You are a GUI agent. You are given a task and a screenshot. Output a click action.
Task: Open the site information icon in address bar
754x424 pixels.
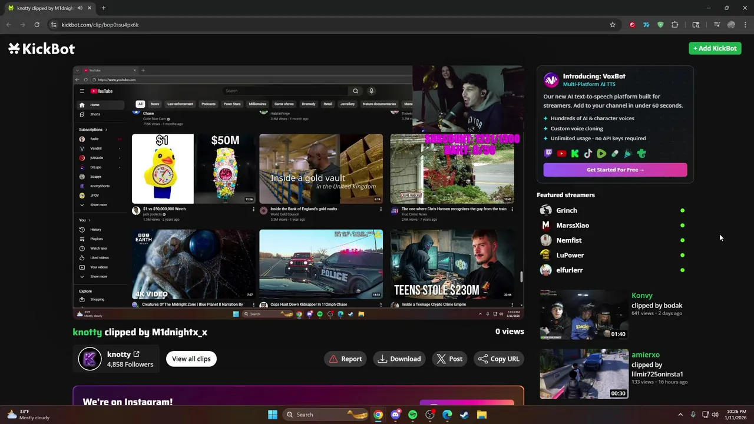pyautogui.click(x=54, y=25)
